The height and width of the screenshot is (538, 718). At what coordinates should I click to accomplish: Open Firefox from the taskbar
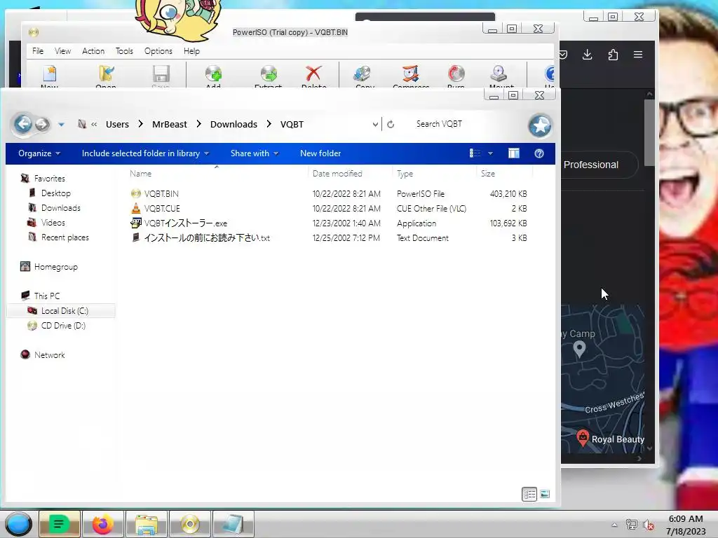[x=102, y=524]
